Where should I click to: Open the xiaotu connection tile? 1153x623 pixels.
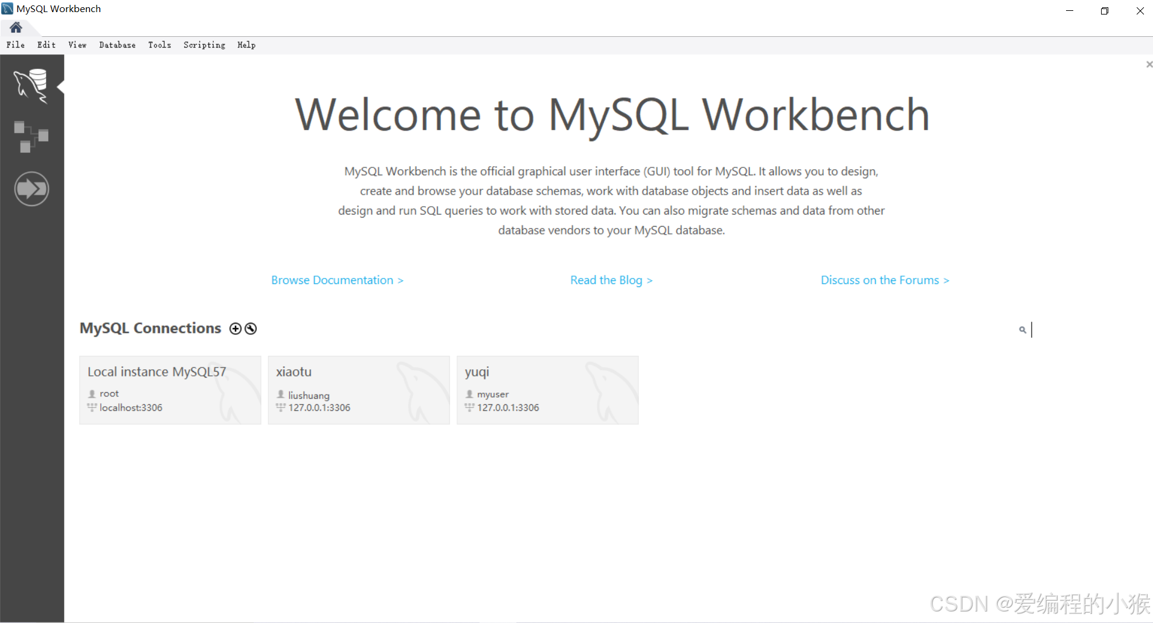359,390
